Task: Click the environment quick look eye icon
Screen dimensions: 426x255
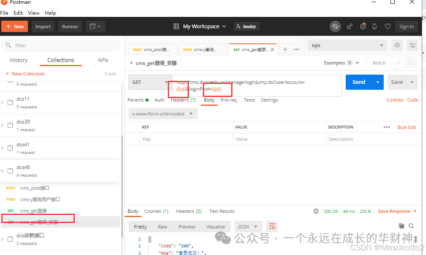Action: click(x=397, y=45)
